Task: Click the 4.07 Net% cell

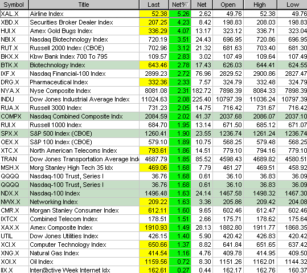Action: (x=180, y=31)
